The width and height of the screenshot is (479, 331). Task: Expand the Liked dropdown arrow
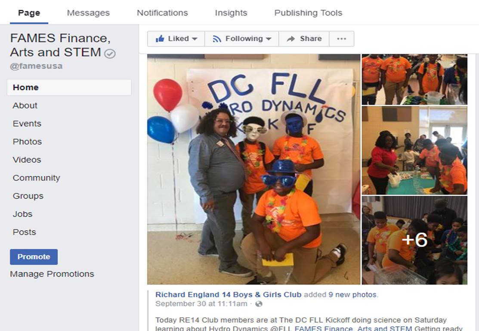pos(195,39)
